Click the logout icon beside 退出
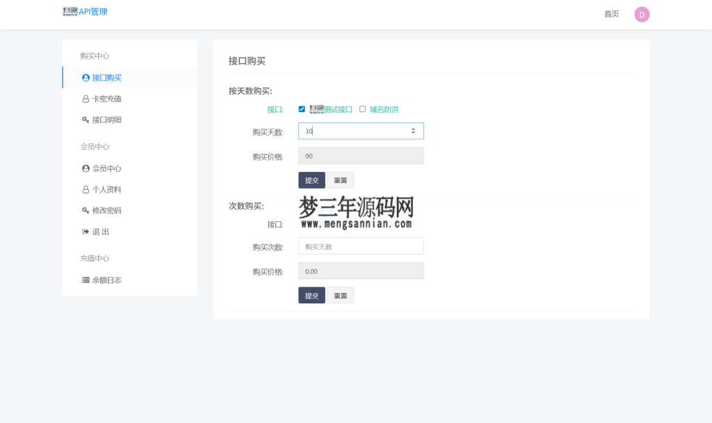Screen dimensions: 712x423 pos(85,231)
